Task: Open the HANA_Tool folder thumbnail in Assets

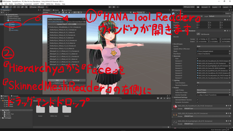Action: [x=54, y=109]
